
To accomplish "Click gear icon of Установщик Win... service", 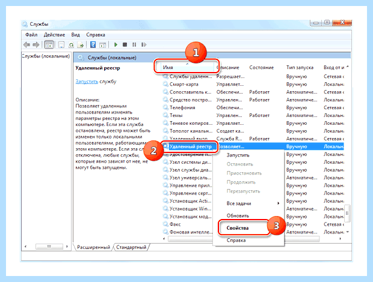I will pos(165,209).
